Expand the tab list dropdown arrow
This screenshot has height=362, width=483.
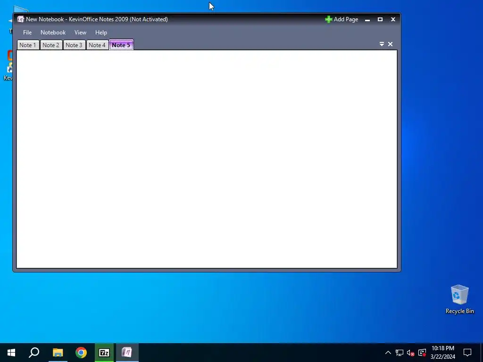coord(382,44)
